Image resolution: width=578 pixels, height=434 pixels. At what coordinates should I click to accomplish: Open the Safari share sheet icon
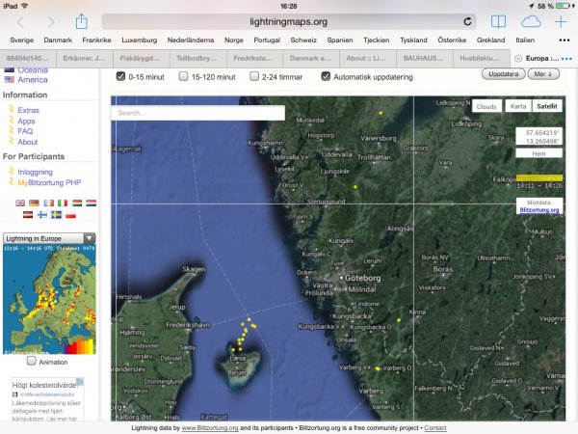[82, 20]
